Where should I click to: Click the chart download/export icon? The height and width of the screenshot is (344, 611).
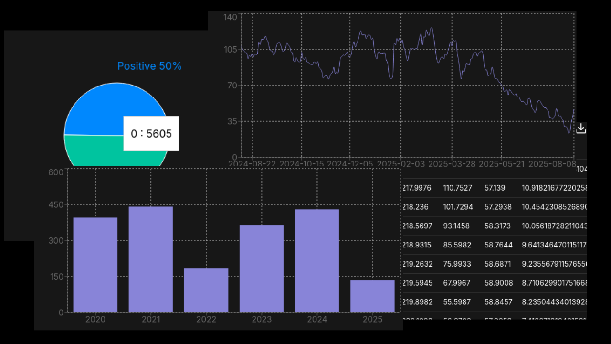pyautogui.click(x=581, y=128)
